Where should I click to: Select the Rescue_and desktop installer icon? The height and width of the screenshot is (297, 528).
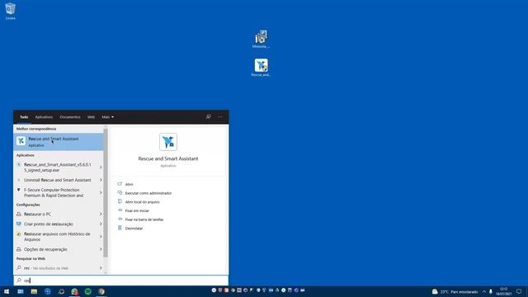pyautogui.click(x=261, y=68)
